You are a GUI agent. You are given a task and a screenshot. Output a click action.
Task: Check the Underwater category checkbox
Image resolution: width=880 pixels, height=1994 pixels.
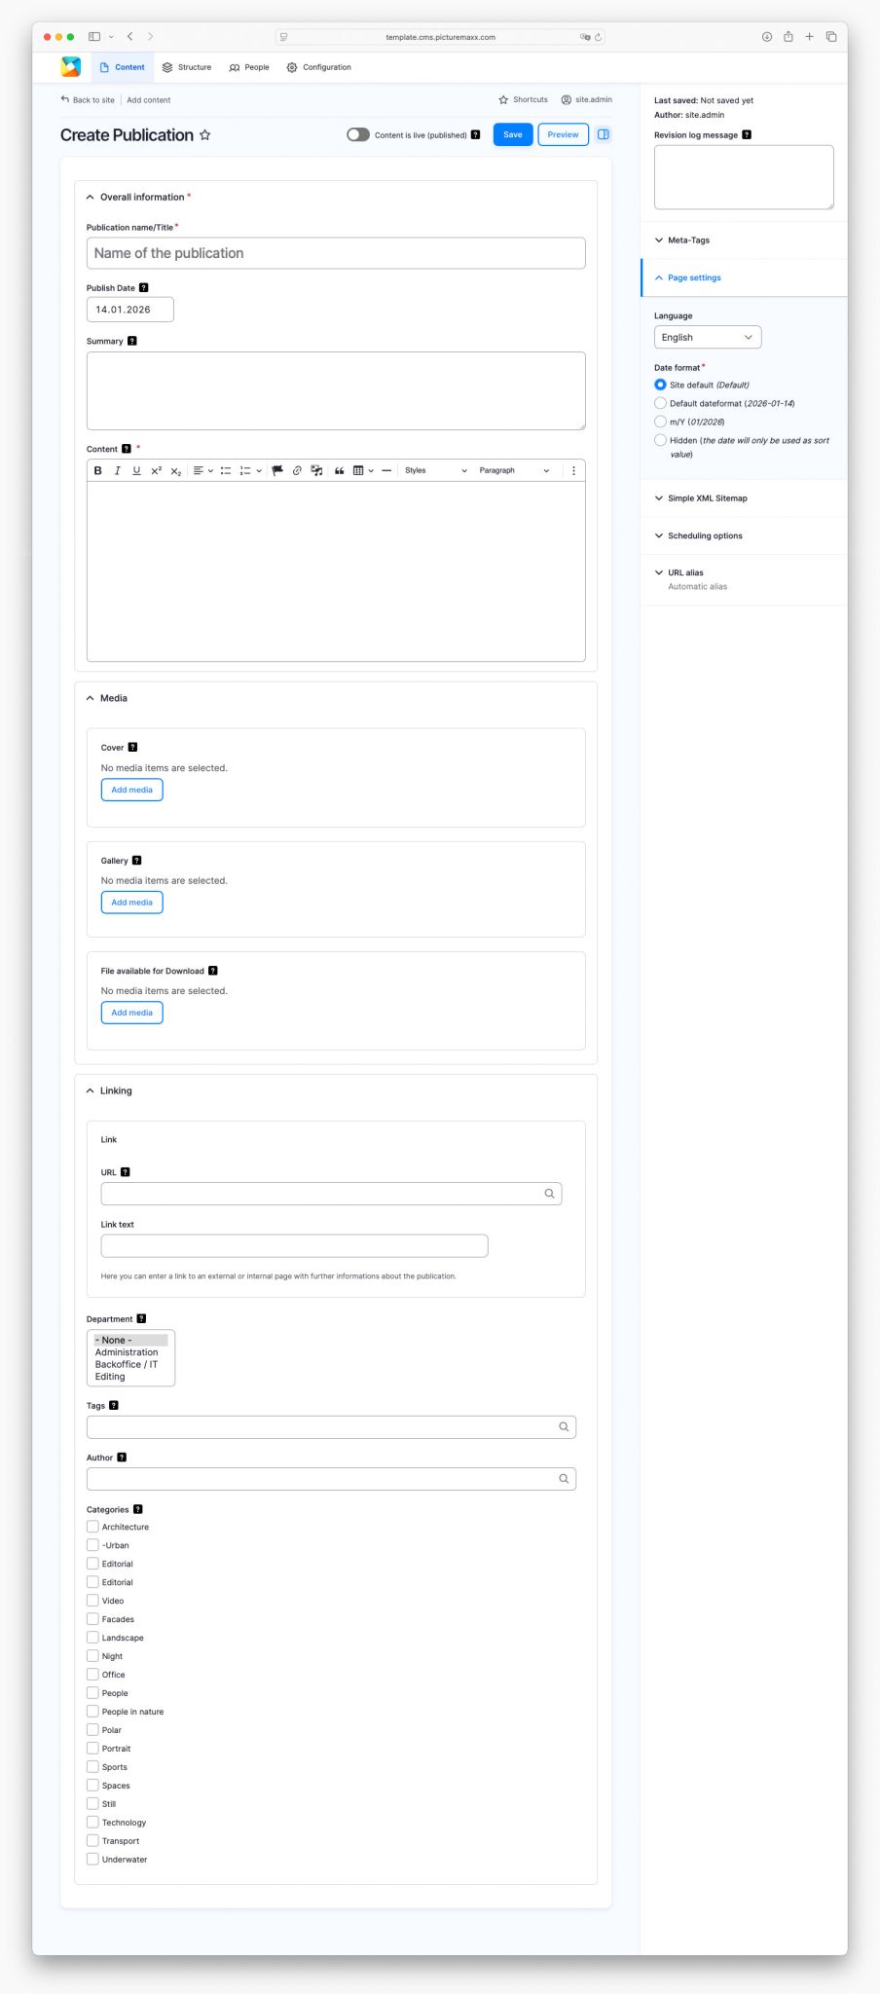click(x=92, y=1859)
